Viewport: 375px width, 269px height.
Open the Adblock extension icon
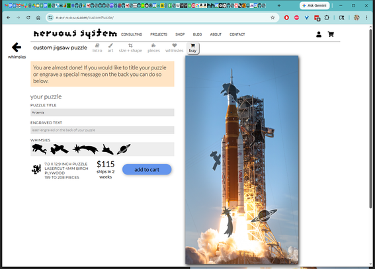pyautogui.click(x=296, y=17)
